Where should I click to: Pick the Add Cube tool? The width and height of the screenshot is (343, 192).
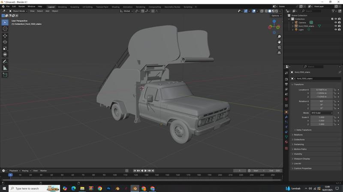pyautogui.click(x=5, y=75)
